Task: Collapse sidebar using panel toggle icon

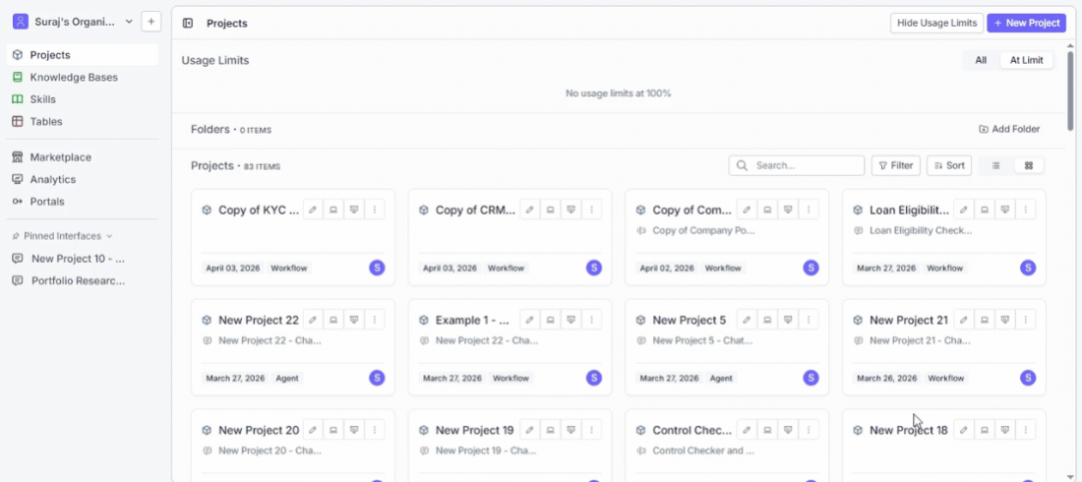Action: (188, 23)
